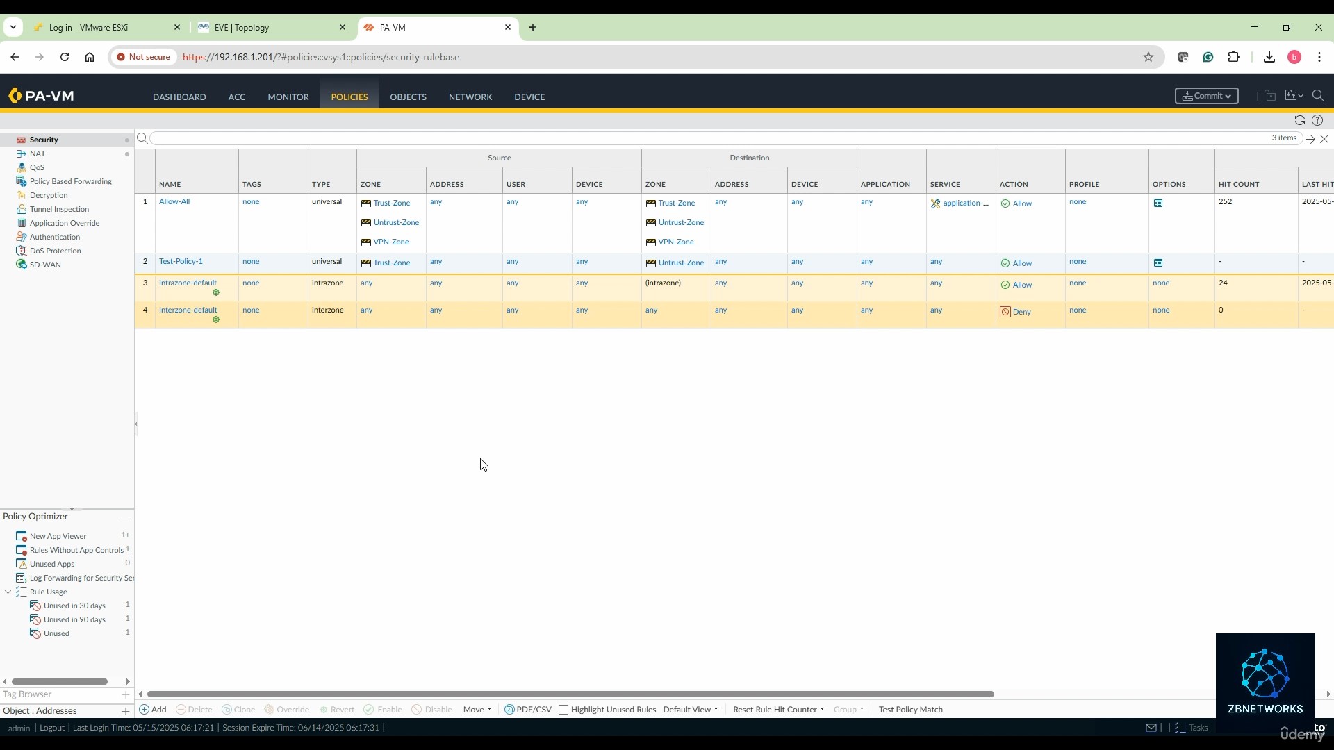
Task: Open the Test-Policy-1 rule link
Action: (181, 261)
